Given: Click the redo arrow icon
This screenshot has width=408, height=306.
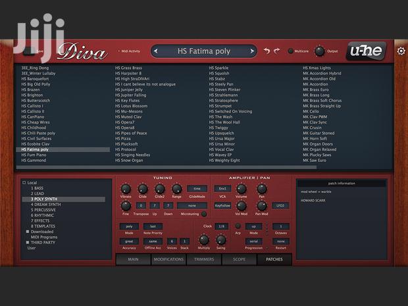Looking at the screenshot, I should tap(277, 51).
